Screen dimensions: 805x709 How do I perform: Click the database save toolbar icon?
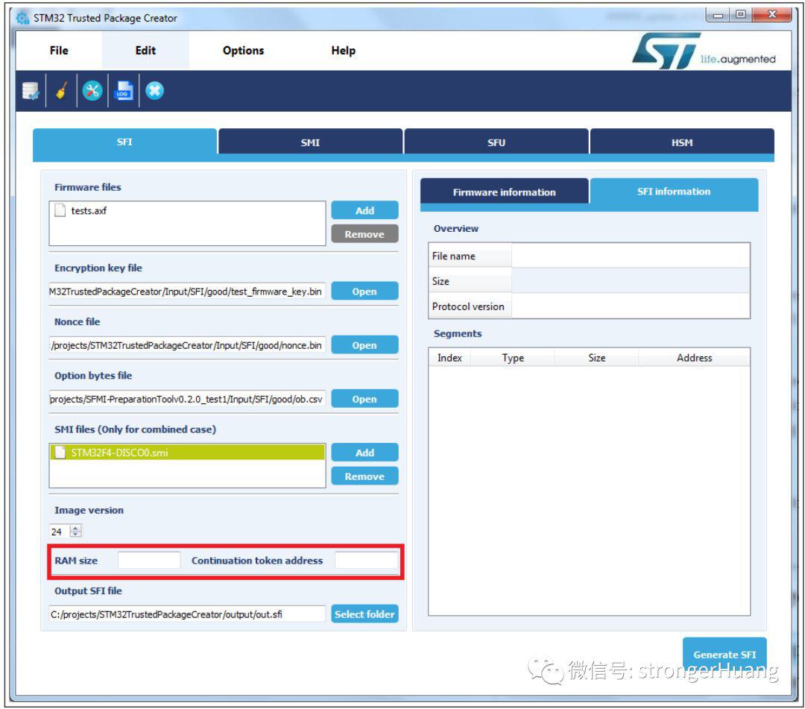click(31, 91)
